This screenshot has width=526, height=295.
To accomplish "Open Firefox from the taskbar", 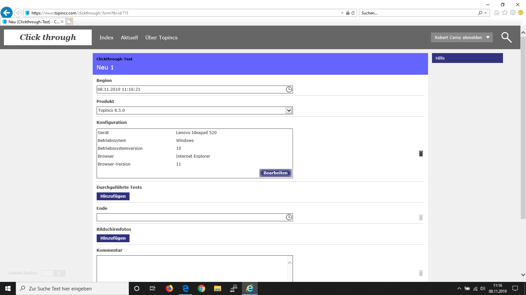I will coord(169,288).
